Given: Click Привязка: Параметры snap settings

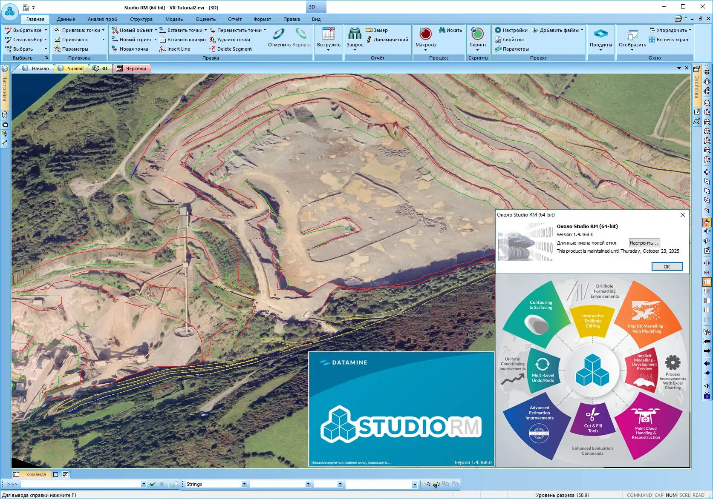Looking at the screenshot, I should (71, 49).
